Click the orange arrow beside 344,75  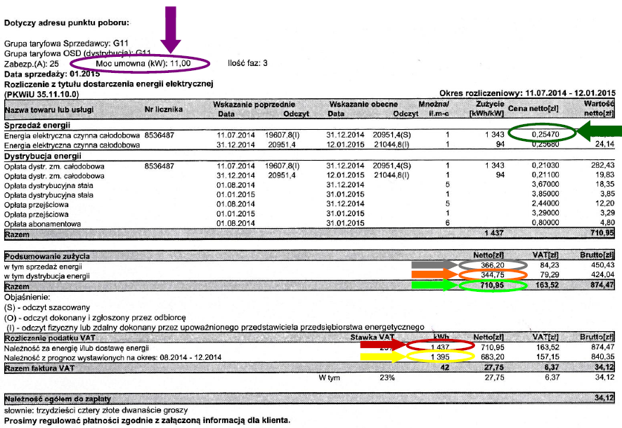pyautogui.click(x=435, y=274)
